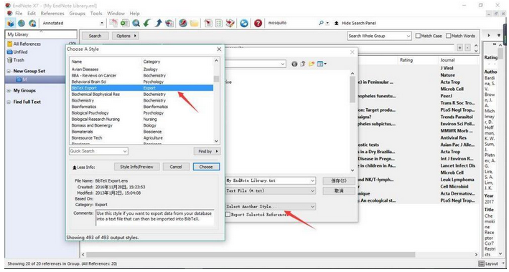Open Online Search magnifier globe icon
The width and height of the screenshot is (509, 272).
coord(136,24)
